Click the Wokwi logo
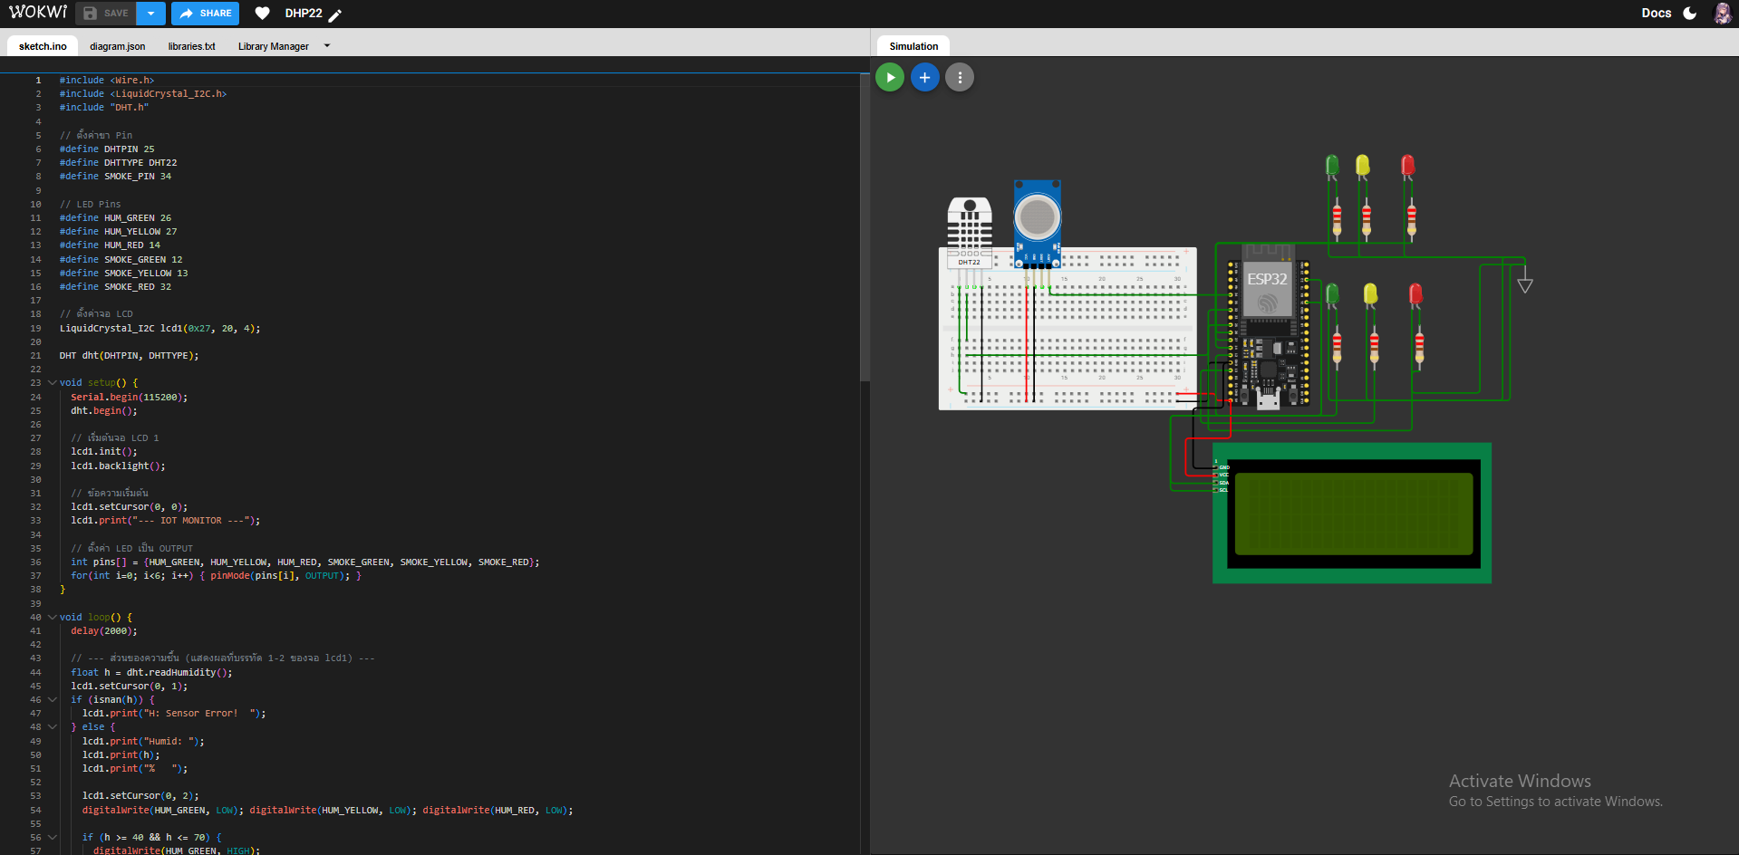1739x855 pixels. [x=38, y=13]
